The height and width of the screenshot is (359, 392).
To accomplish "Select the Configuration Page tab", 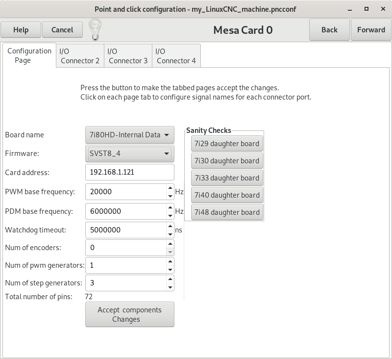I will [x=29, y=55].
